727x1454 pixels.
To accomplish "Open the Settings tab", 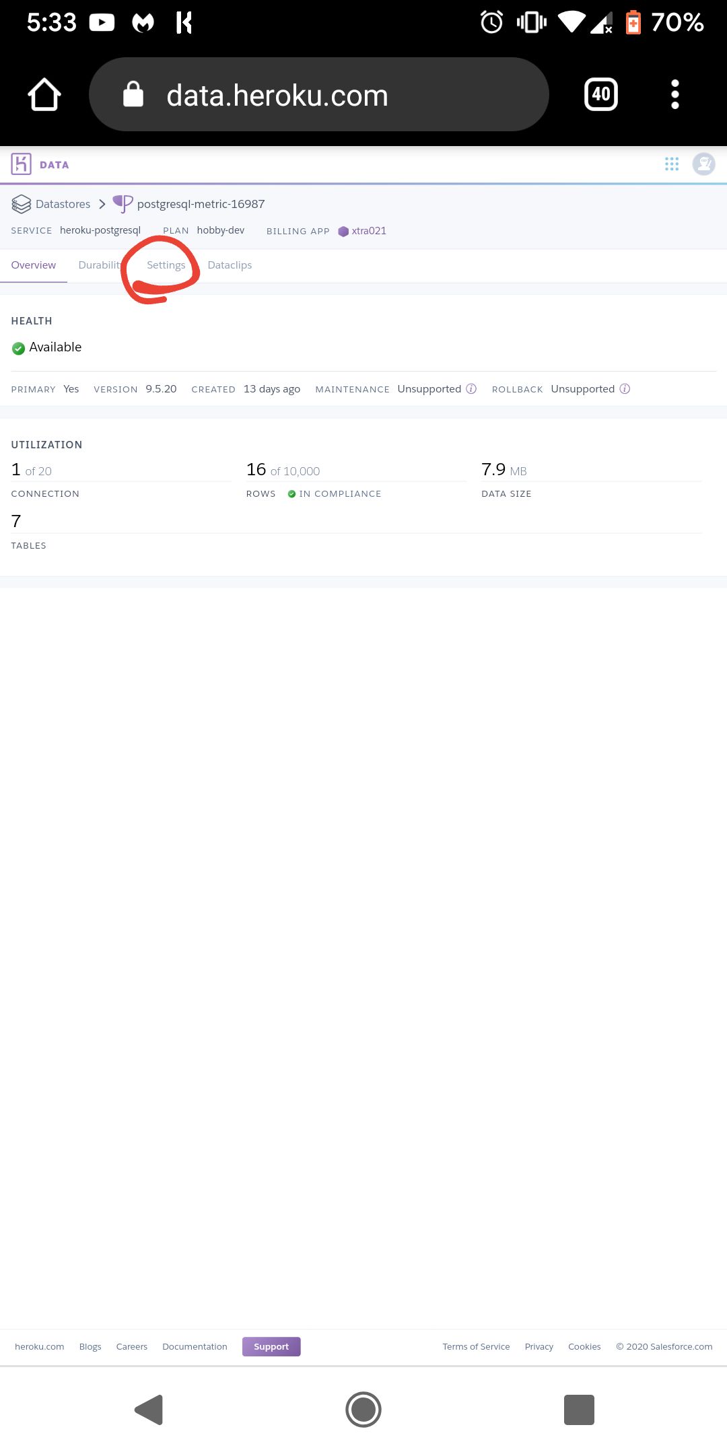I will (166, 265).
